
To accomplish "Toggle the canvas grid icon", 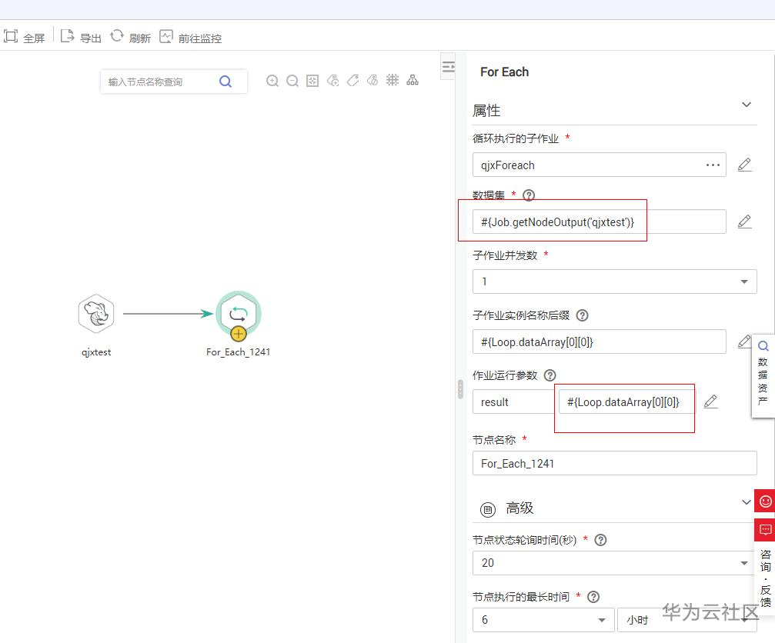I will [393, 80].
